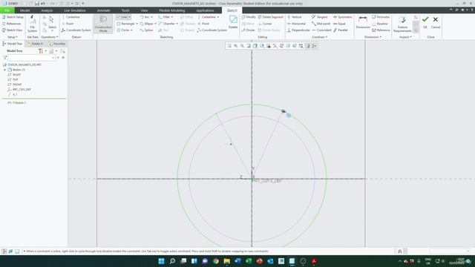Viewport: 475px width, 267px height.
Task: Apply the Horizontal constraint
Action: point(296,24)
